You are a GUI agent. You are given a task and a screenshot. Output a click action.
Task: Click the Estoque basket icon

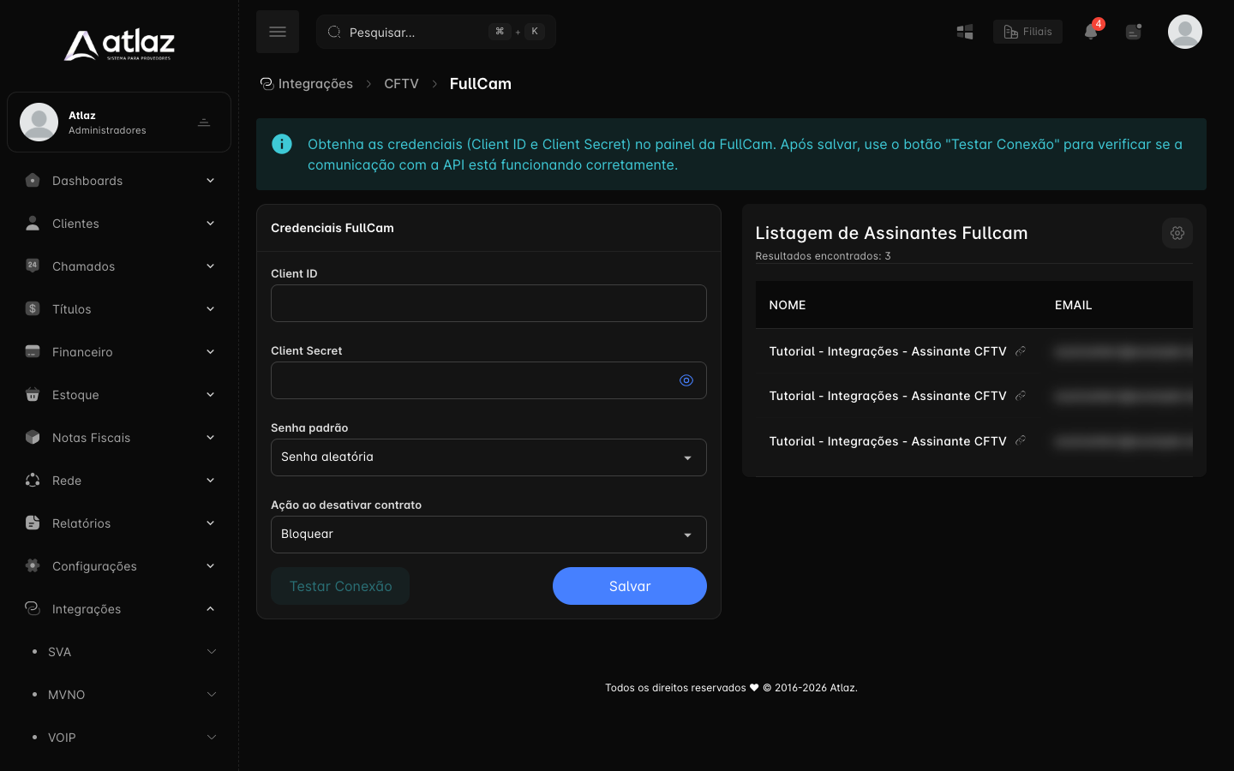click(33, 394)
